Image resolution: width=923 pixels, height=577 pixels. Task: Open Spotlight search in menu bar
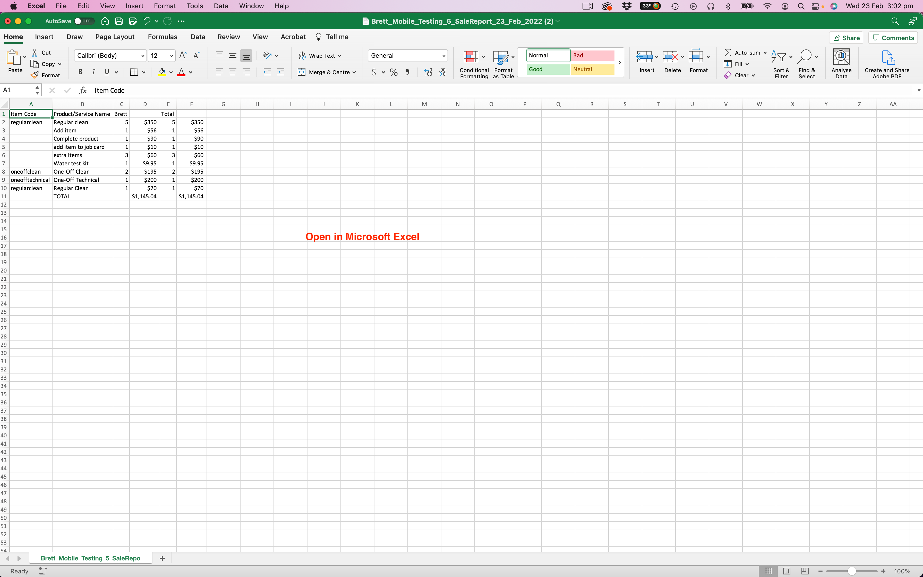point(801,6)
